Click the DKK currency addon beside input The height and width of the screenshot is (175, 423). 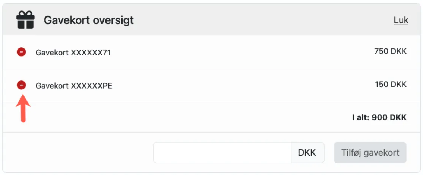pyautogui.click(x=307, y=153)
